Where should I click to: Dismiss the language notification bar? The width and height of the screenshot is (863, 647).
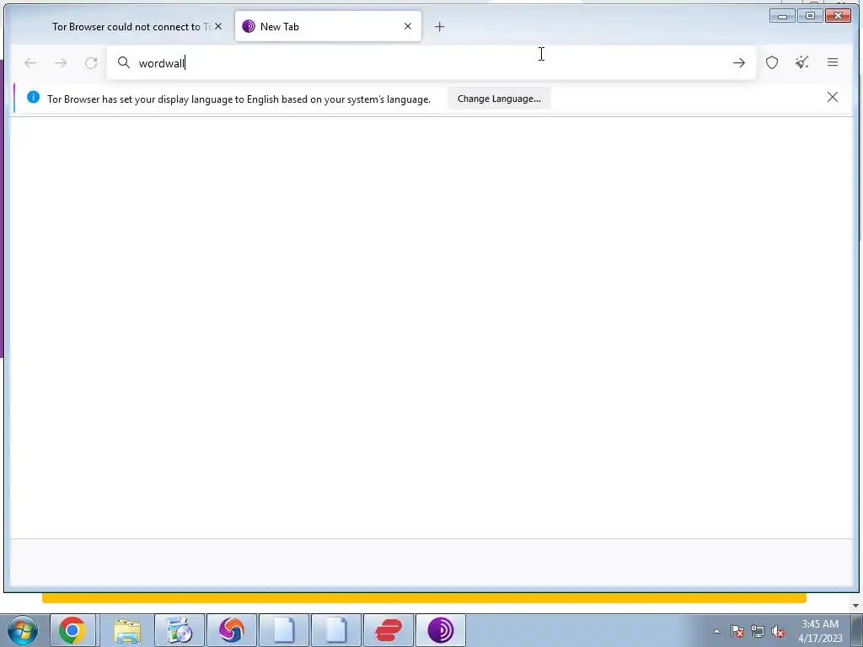(832, 98)
